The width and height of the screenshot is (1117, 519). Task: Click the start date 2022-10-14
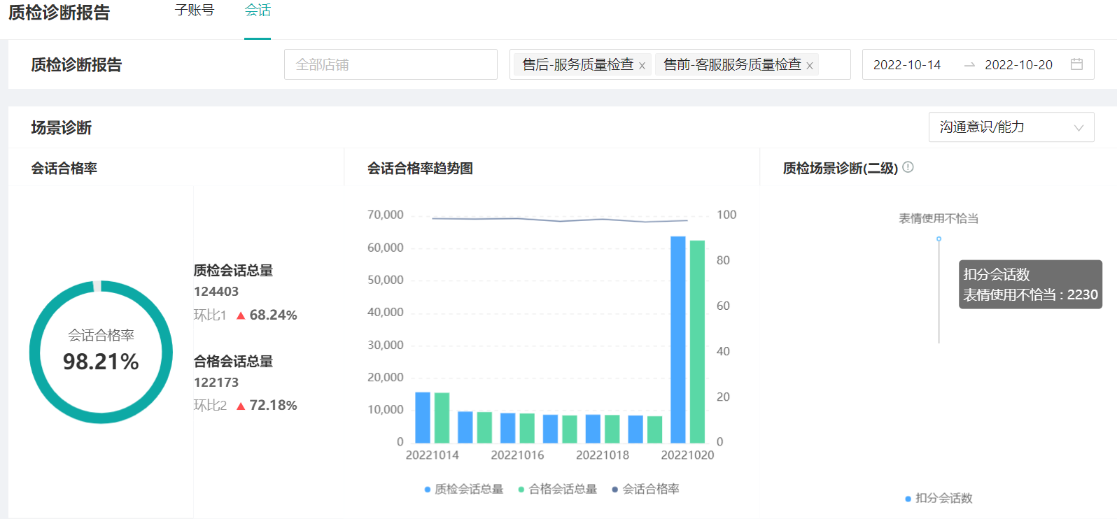pos(907,65)
